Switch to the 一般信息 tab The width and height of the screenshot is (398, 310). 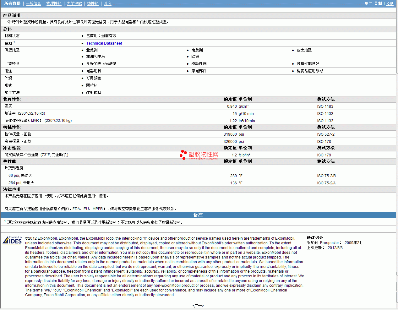(x=33, y=3)
